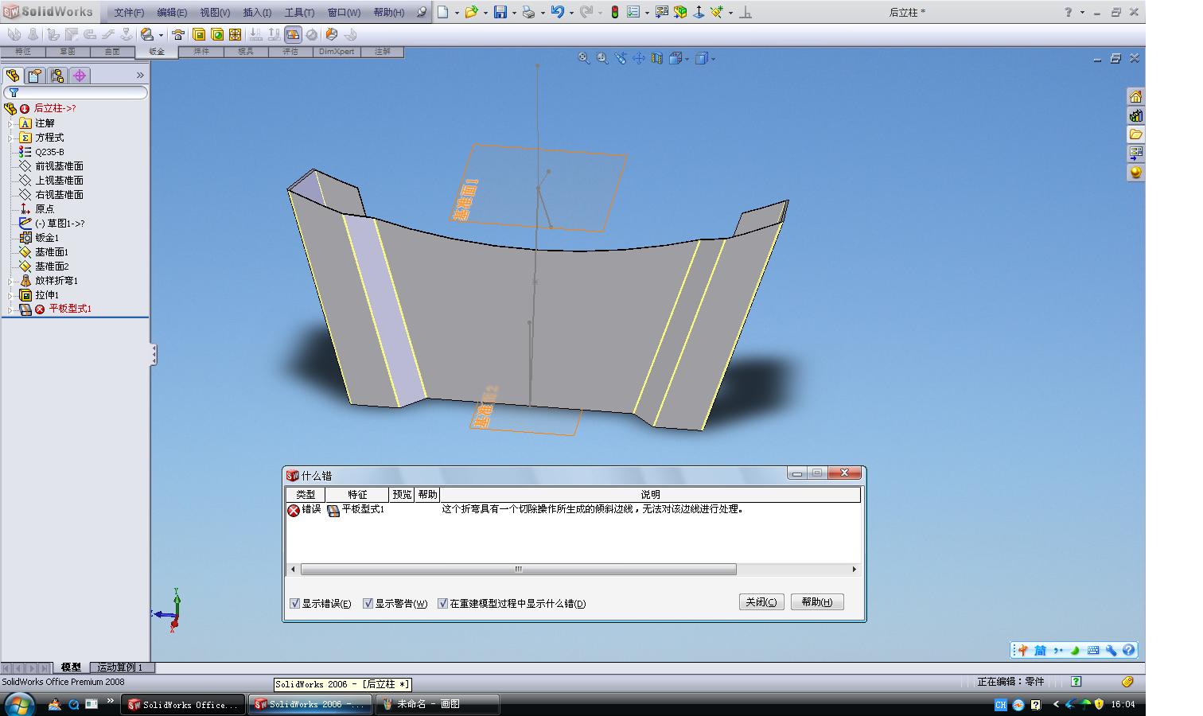Click the Windows Start orb button

pyautogui.click(x=19, y=704)
